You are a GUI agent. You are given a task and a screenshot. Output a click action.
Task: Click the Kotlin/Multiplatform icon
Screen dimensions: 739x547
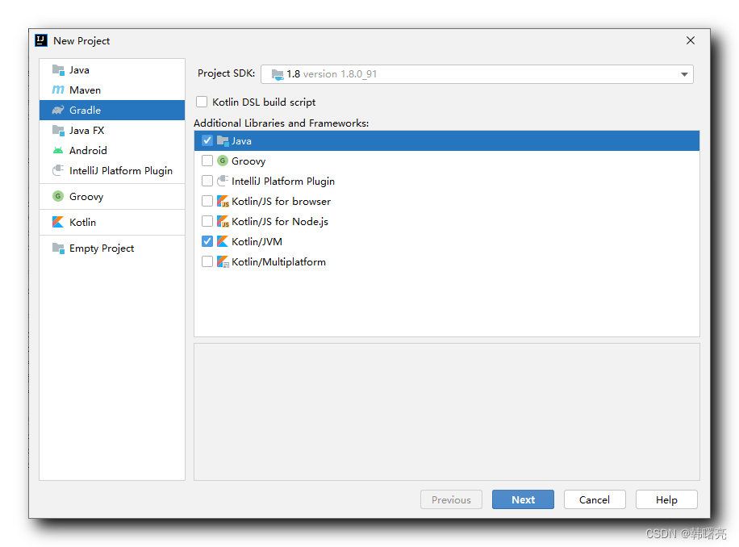pos(223,262)
